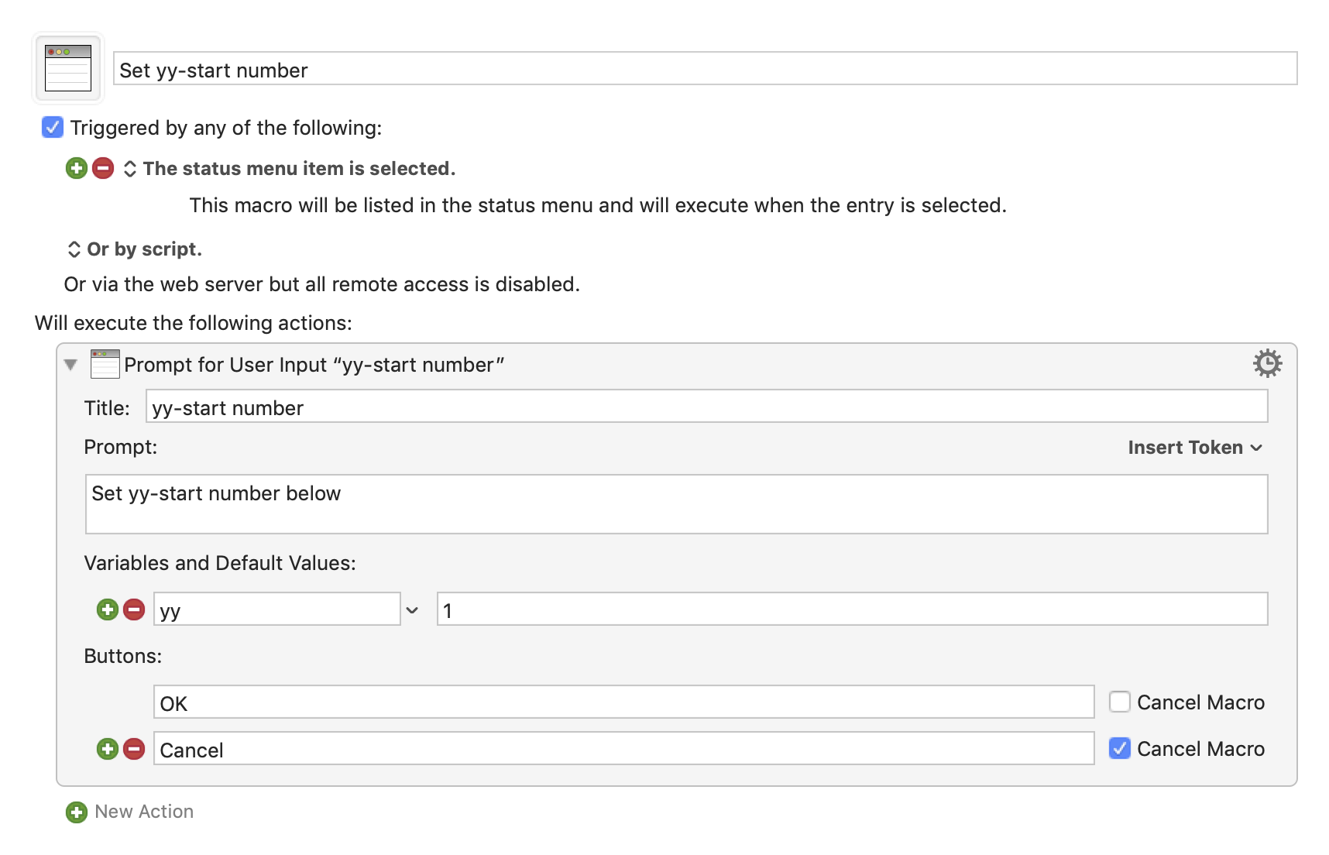Click the macro icon next to the name field
This screenshot has height=855, width=1329.
(x=68, y=68)
